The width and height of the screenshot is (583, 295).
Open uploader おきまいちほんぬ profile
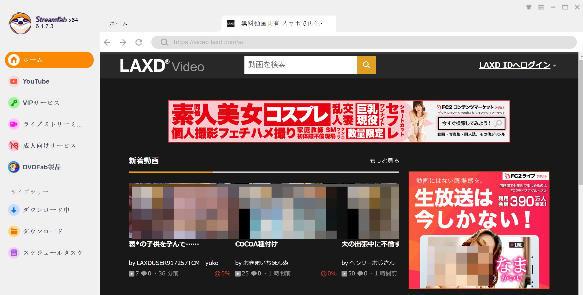(x=265, y=263)
